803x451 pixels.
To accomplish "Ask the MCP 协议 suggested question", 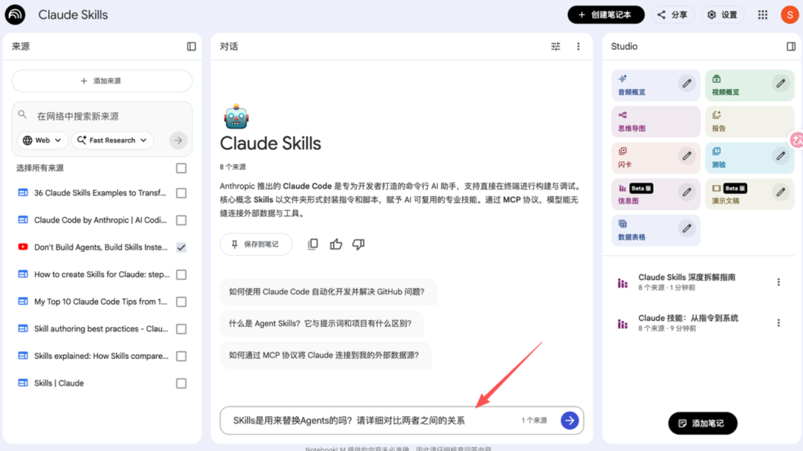I will coord(325,355).
